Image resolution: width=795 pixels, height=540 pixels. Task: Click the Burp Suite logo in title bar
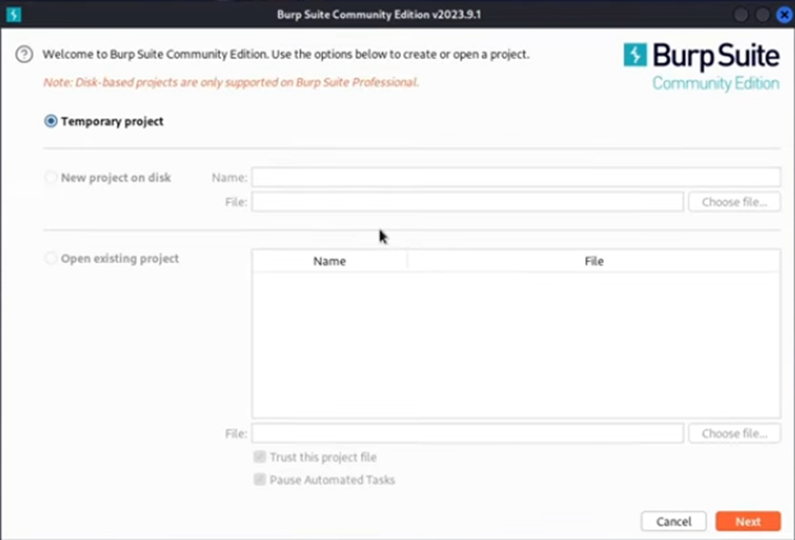point(14,14)
